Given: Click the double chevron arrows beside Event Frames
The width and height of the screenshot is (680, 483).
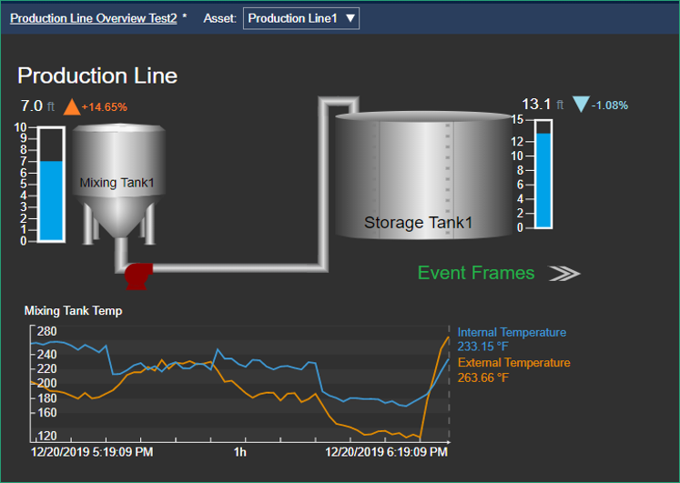Looking at the screenshot, I should 564,273.
